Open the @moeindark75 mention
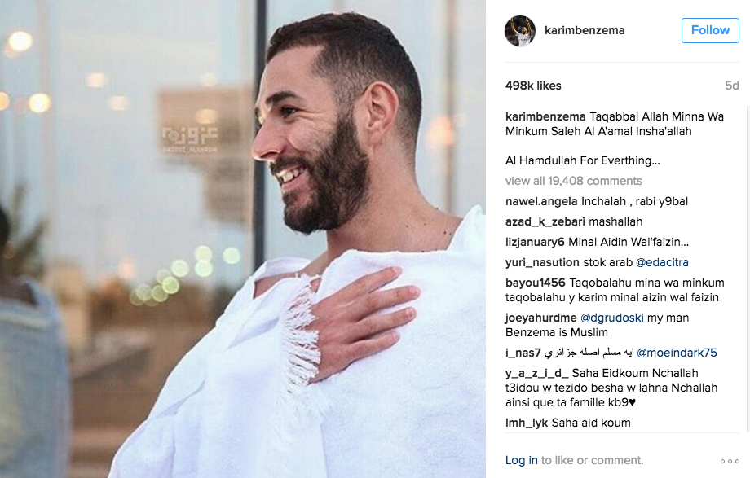750x478 pixels. point(677,353)
